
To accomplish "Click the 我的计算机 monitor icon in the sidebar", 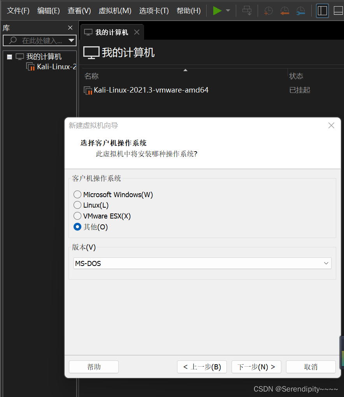I will [19, 56].
